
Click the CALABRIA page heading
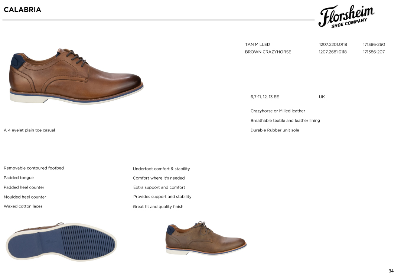(23, 10)
